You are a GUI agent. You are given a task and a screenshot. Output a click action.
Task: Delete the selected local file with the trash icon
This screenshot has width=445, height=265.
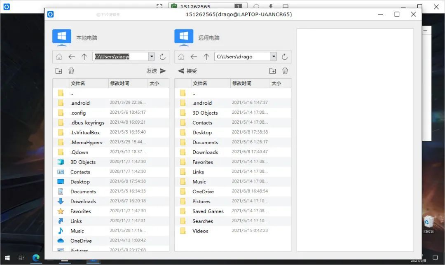coord(71,71)
